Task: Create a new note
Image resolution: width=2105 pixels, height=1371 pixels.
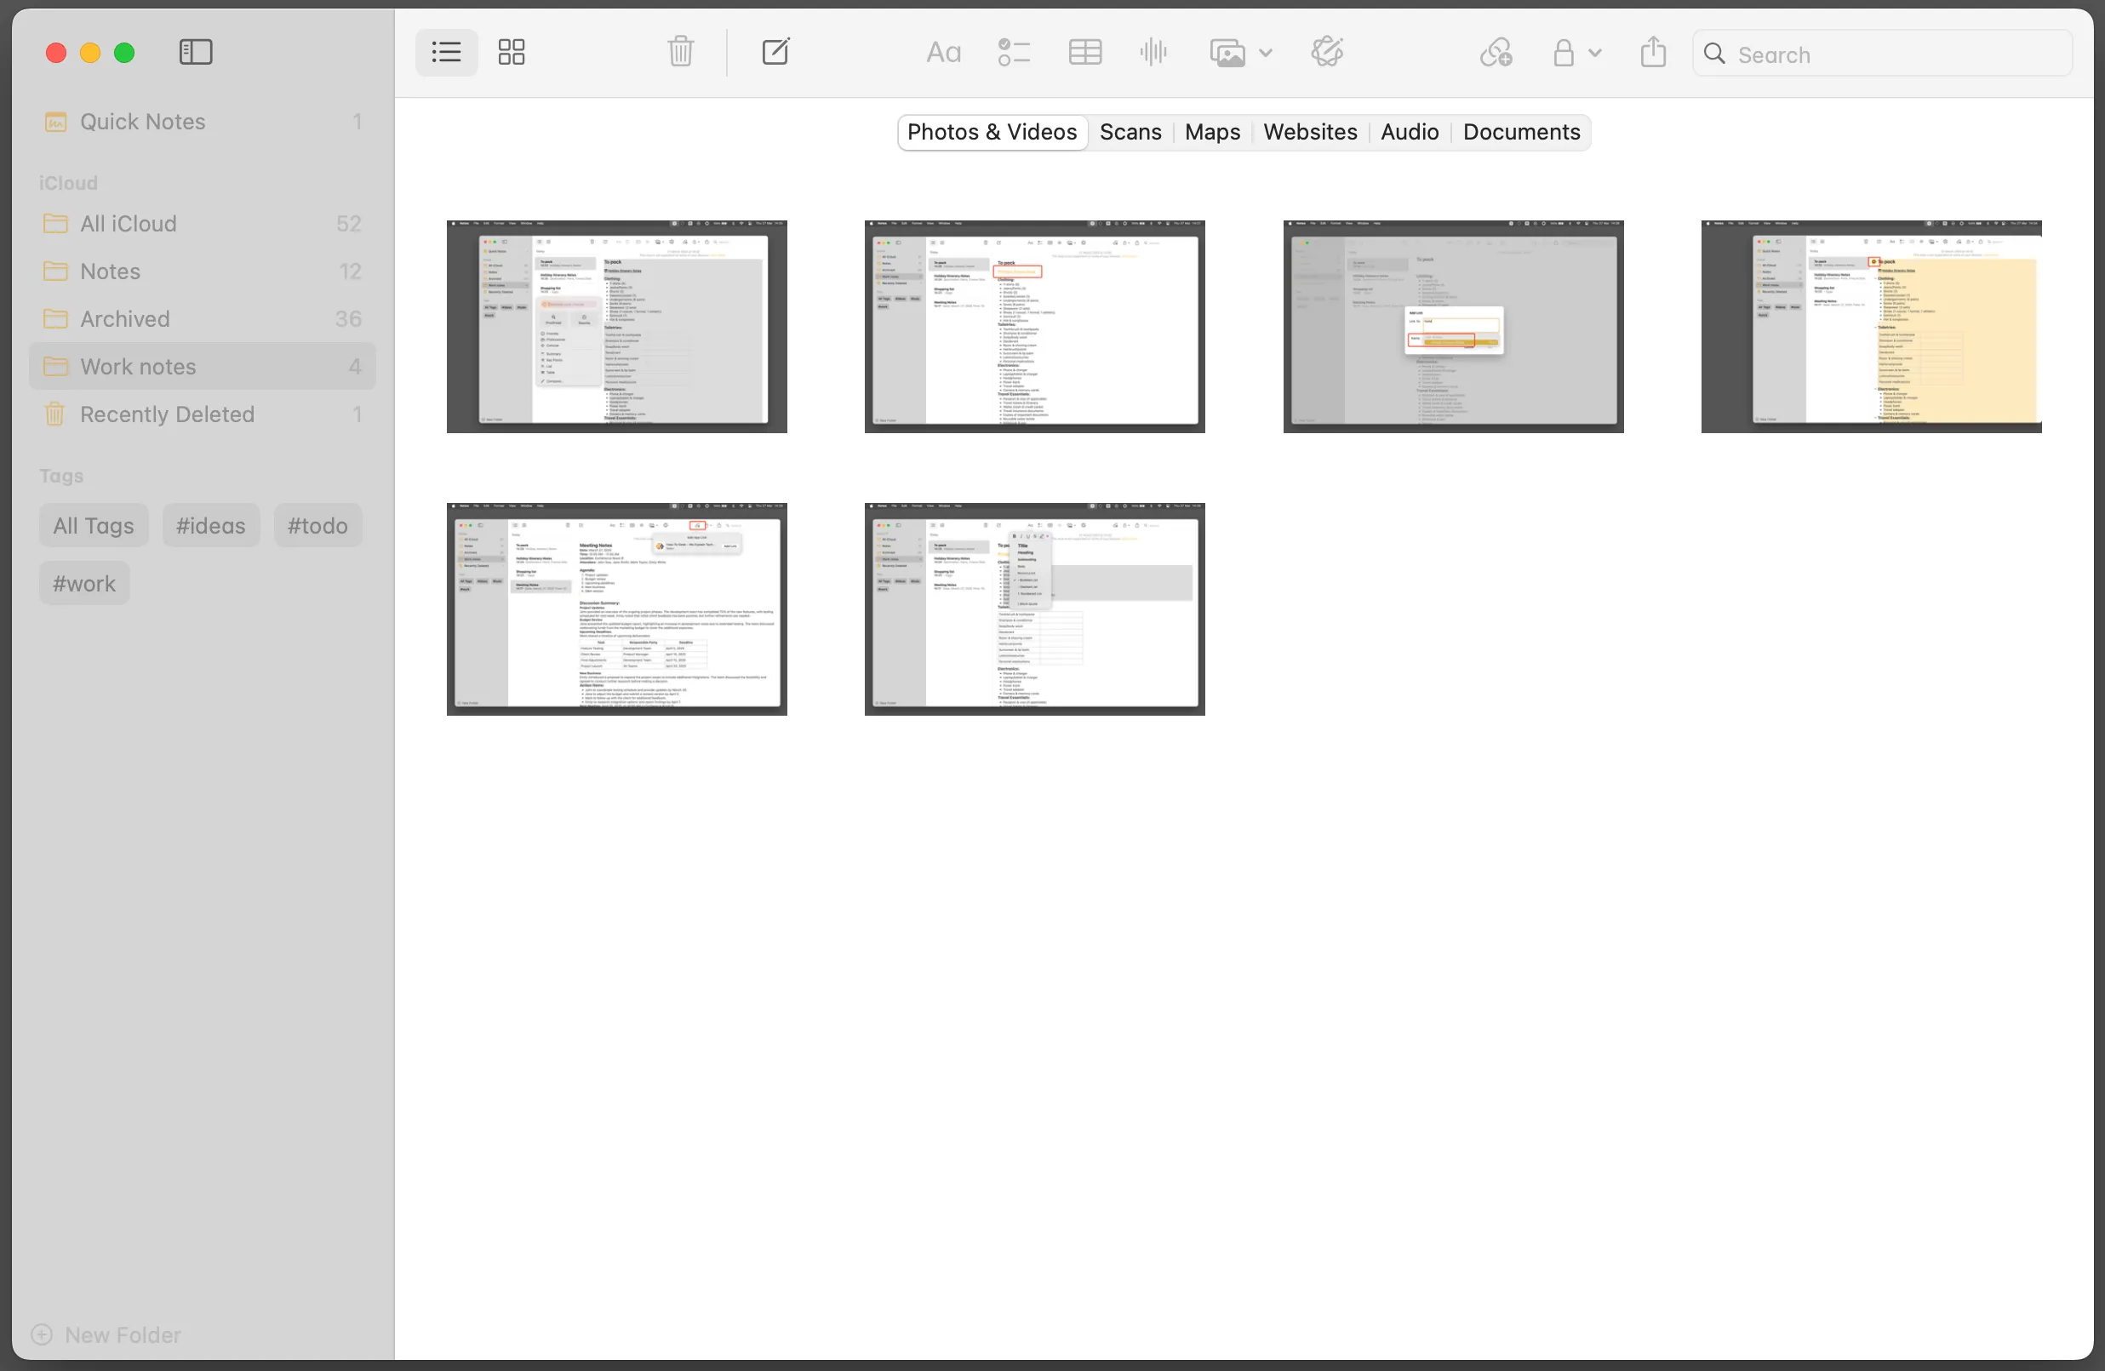Action: [775, 51]
